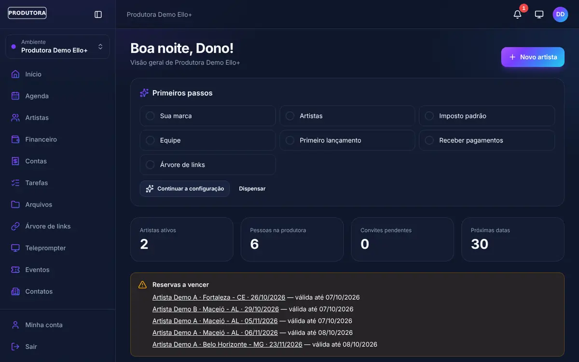Click the Artistas people icon

click(x=15, y=118)
